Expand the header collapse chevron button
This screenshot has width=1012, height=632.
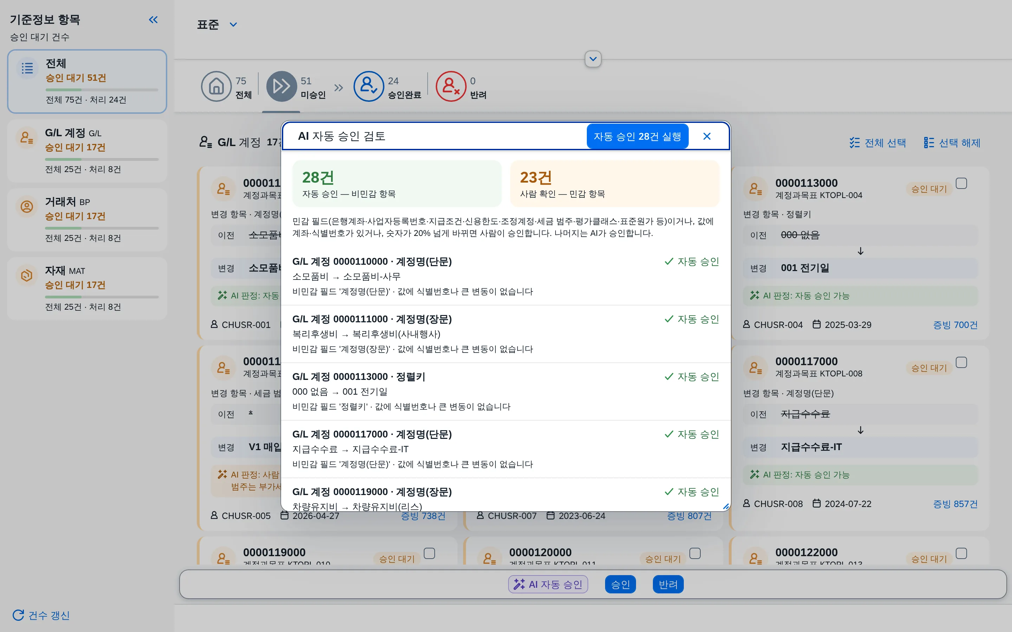[x=593, y=59]
